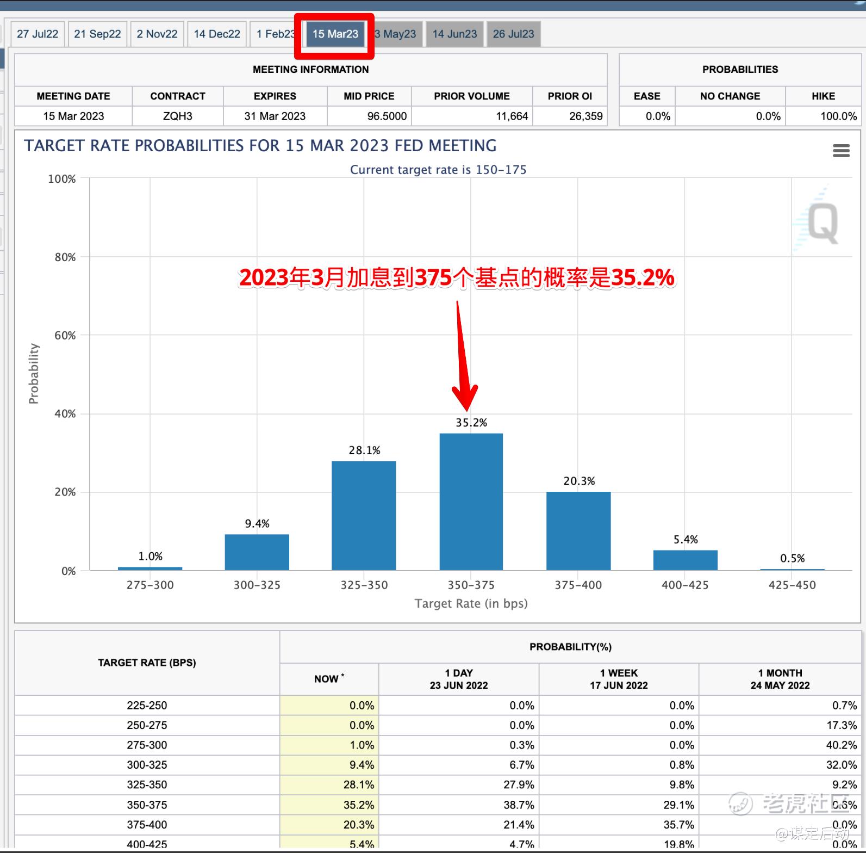Switch to the 21 Sep22 meeting tab
This screenshot has height=853, width=866.
click(97, 34)
